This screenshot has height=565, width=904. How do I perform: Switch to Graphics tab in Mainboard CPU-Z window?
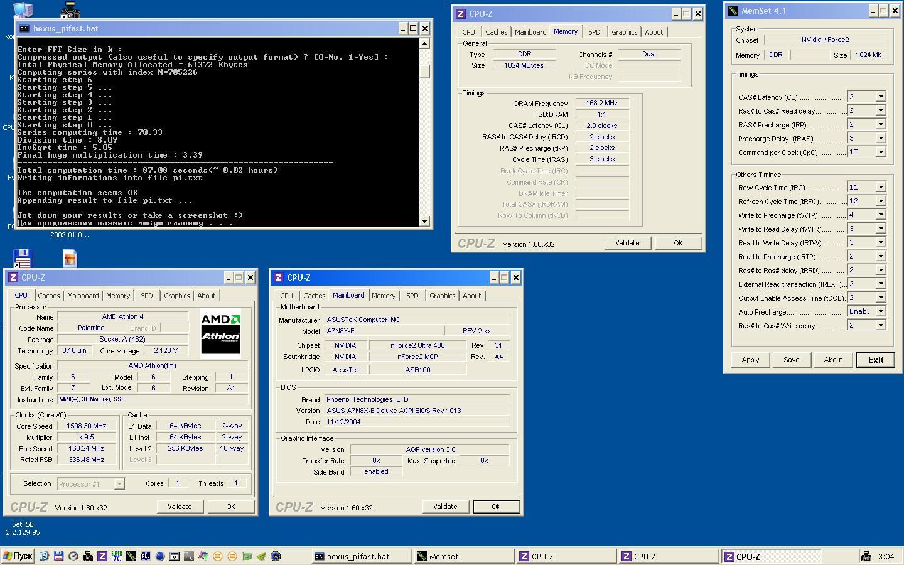click(442, 296)
